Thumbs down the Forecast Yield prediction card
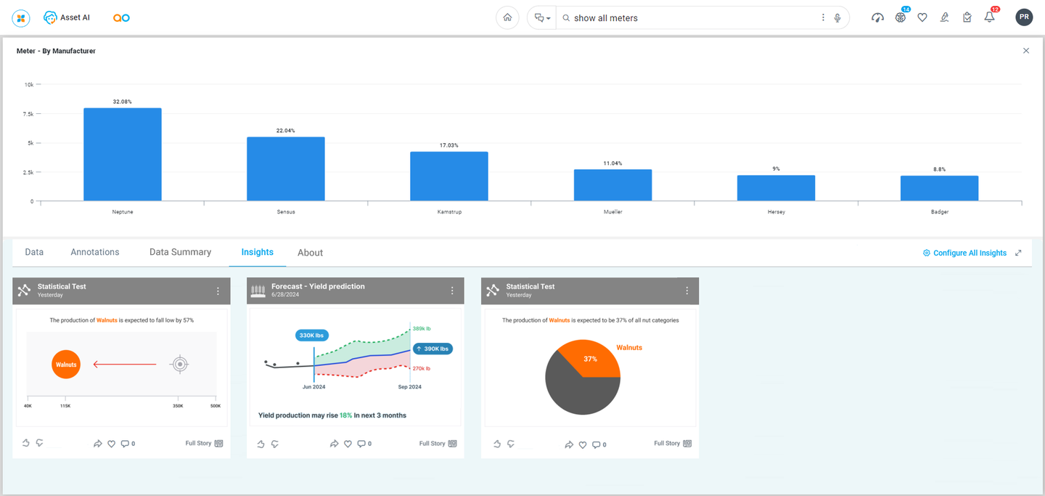The width and height of the screenshot is (1045, 496). [x=275, y=444]
